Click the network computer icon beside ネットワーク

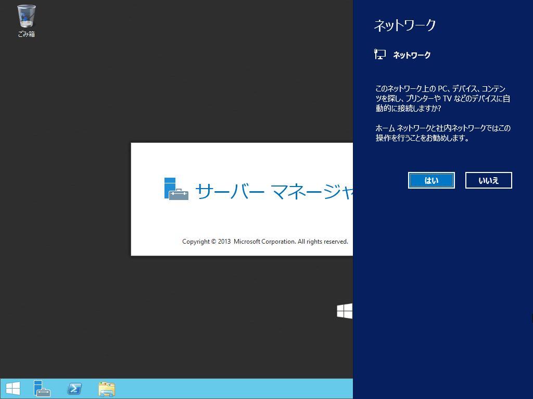point(379,54)
